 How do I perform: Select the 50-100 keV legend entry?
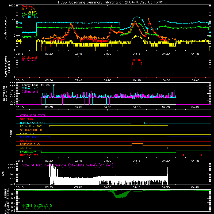[30, 17]
